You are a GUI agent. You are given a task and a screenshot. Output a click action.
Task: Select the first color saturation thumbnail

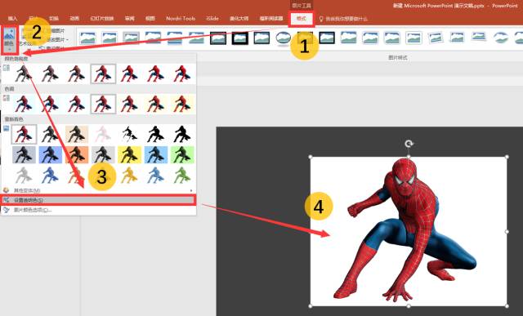tap(24, 73)
